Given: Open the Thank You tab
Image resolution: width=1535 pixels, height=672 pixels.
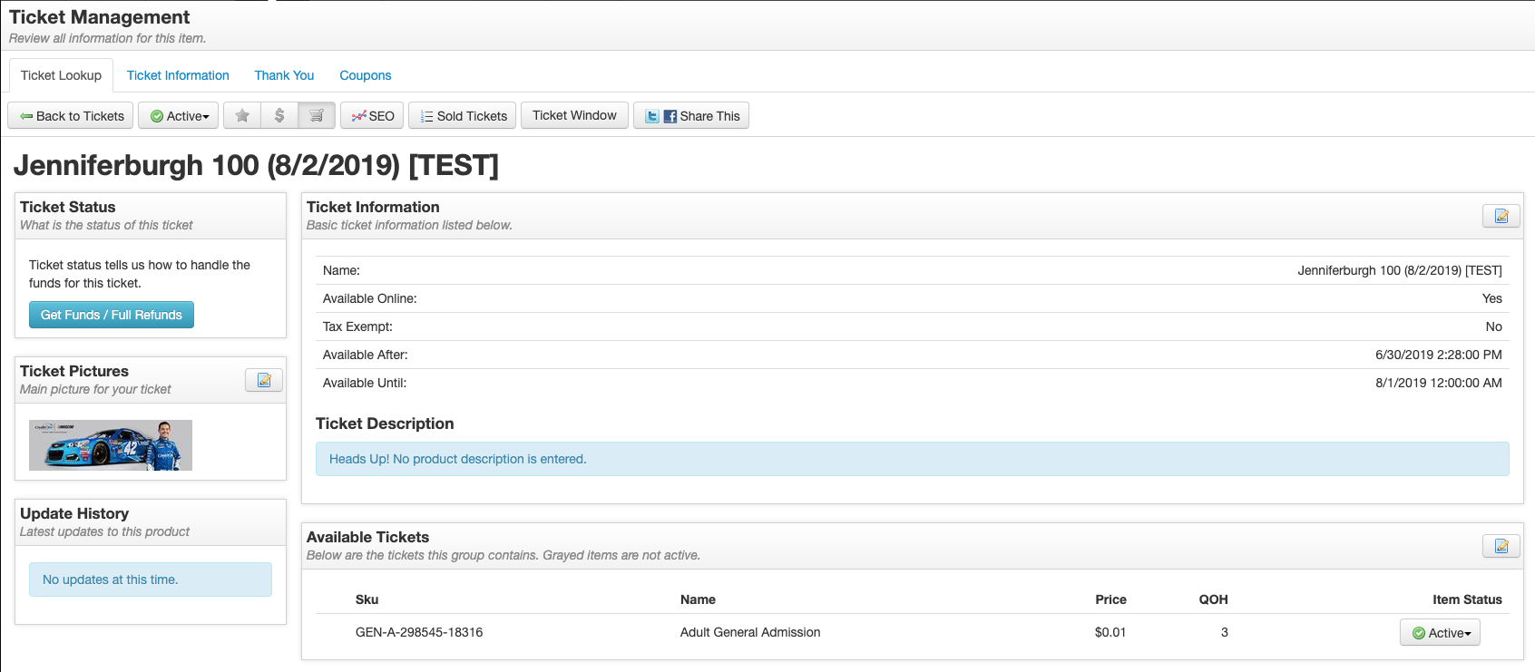Looking at the screenshot, I should pos(284,75).
